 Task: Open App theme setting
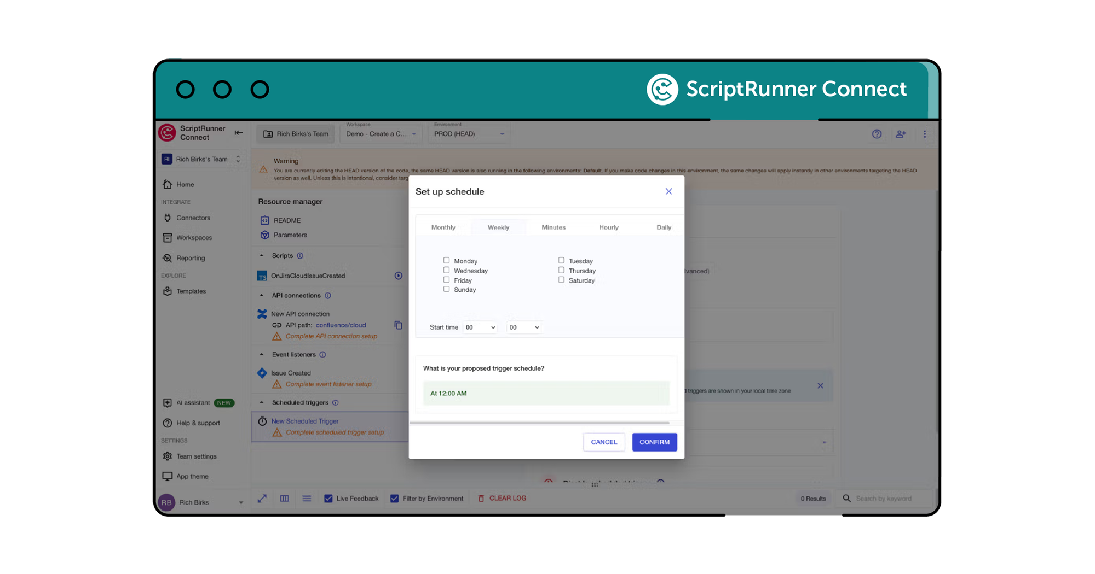tap(186, 477)
